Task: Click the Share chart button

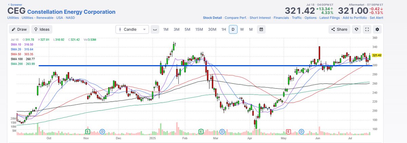Action: pyautogui.click(x=339, y=29)
